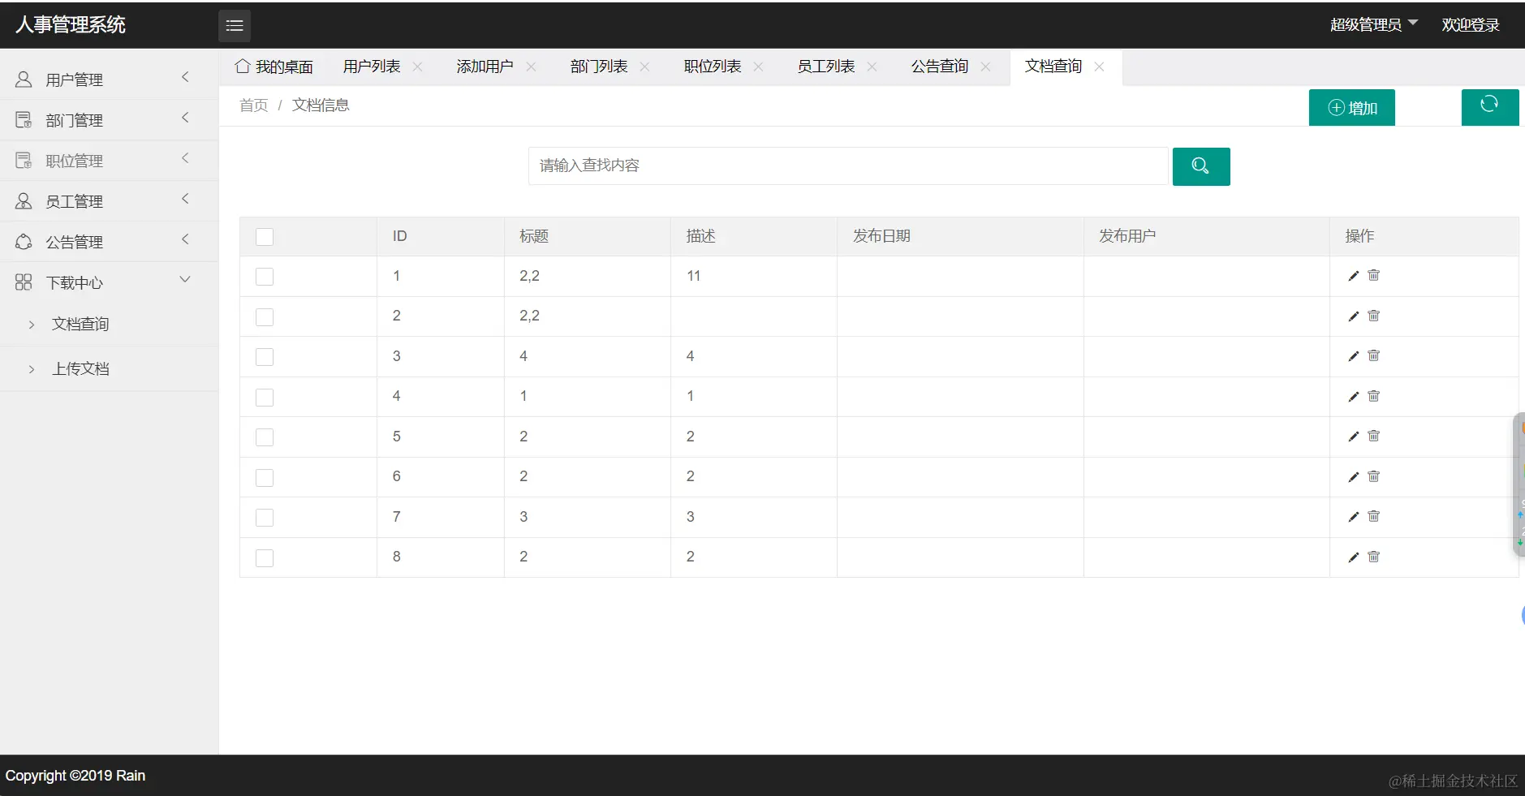The image size is (1525, 796).
Task: Delete document row with ID 1
Action: [1373, 275]
